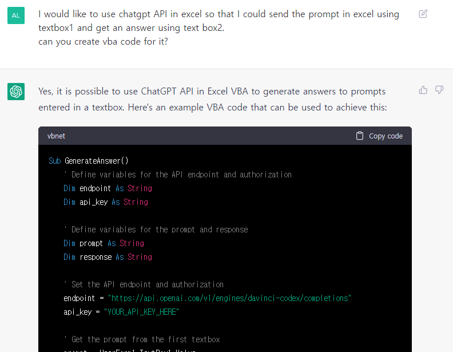Click the vbnet language label
453x352 pixels.
tap(56, 136)
